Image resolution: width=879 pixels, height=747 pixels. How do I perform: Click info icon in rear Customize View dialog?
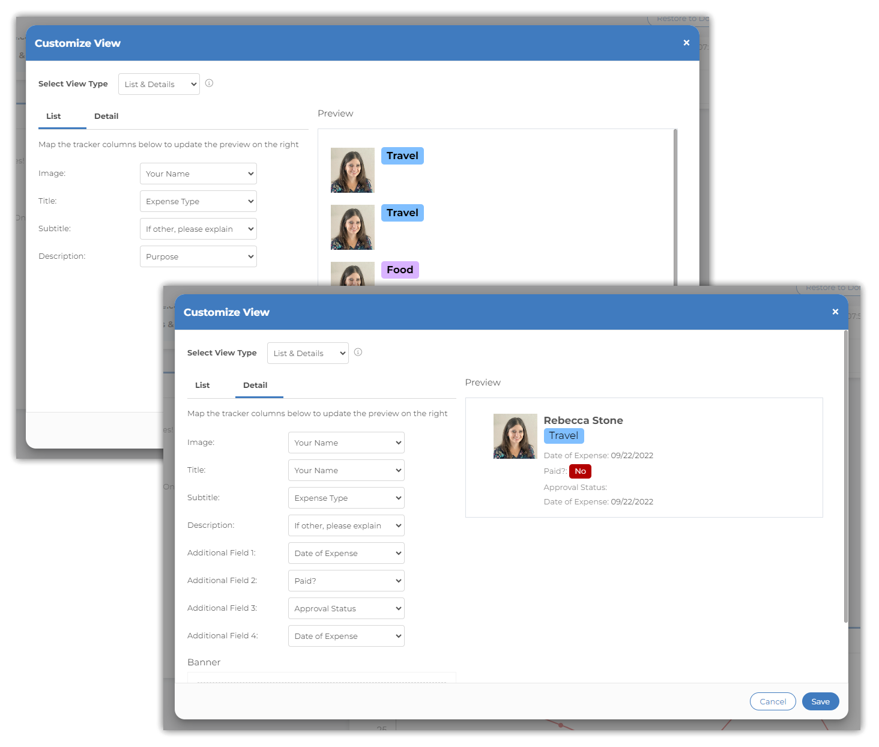209,83
